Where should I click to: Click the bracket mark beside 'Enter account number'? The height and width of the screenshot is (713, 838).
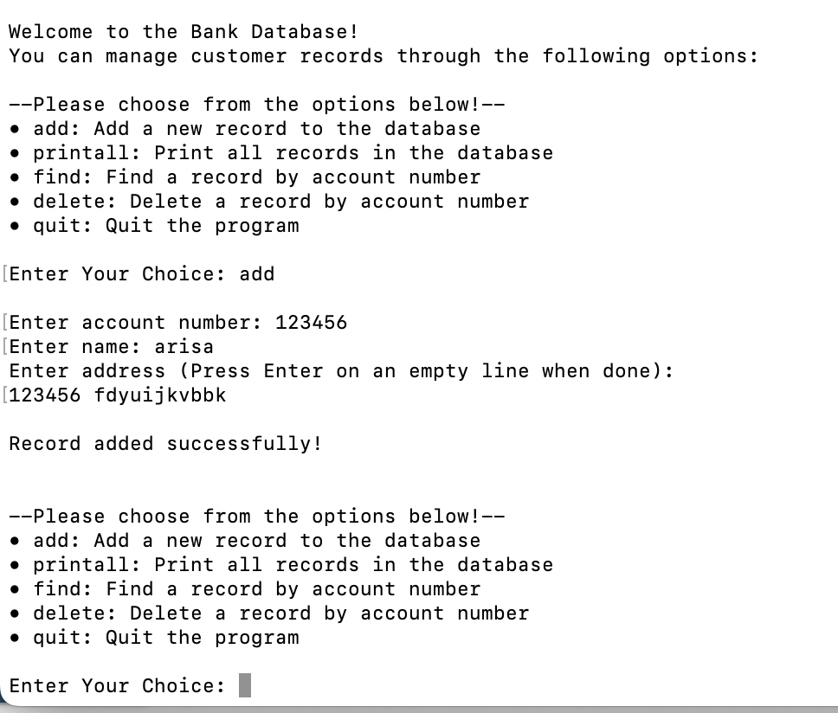coord(4,323)
